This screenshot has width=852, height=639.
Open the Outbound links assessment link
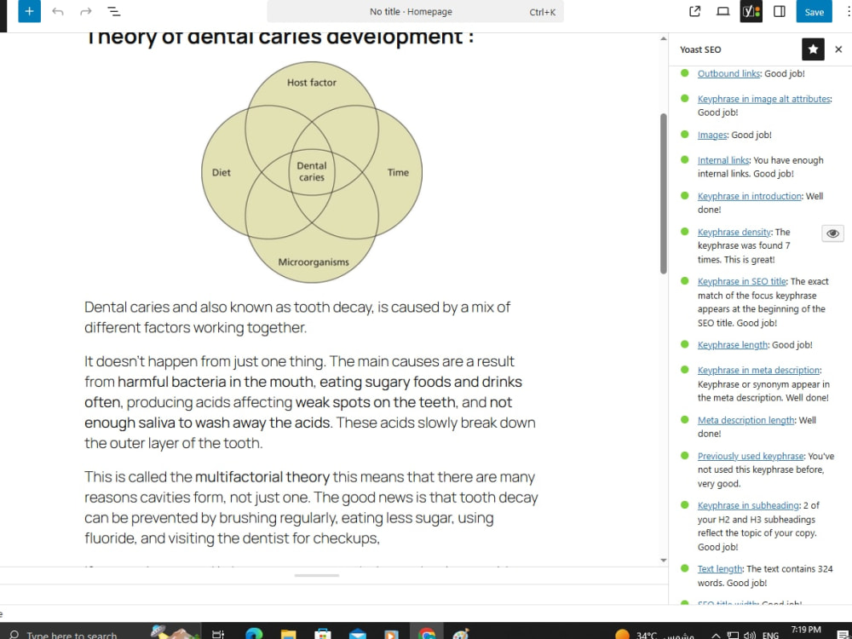pos(728,73)
